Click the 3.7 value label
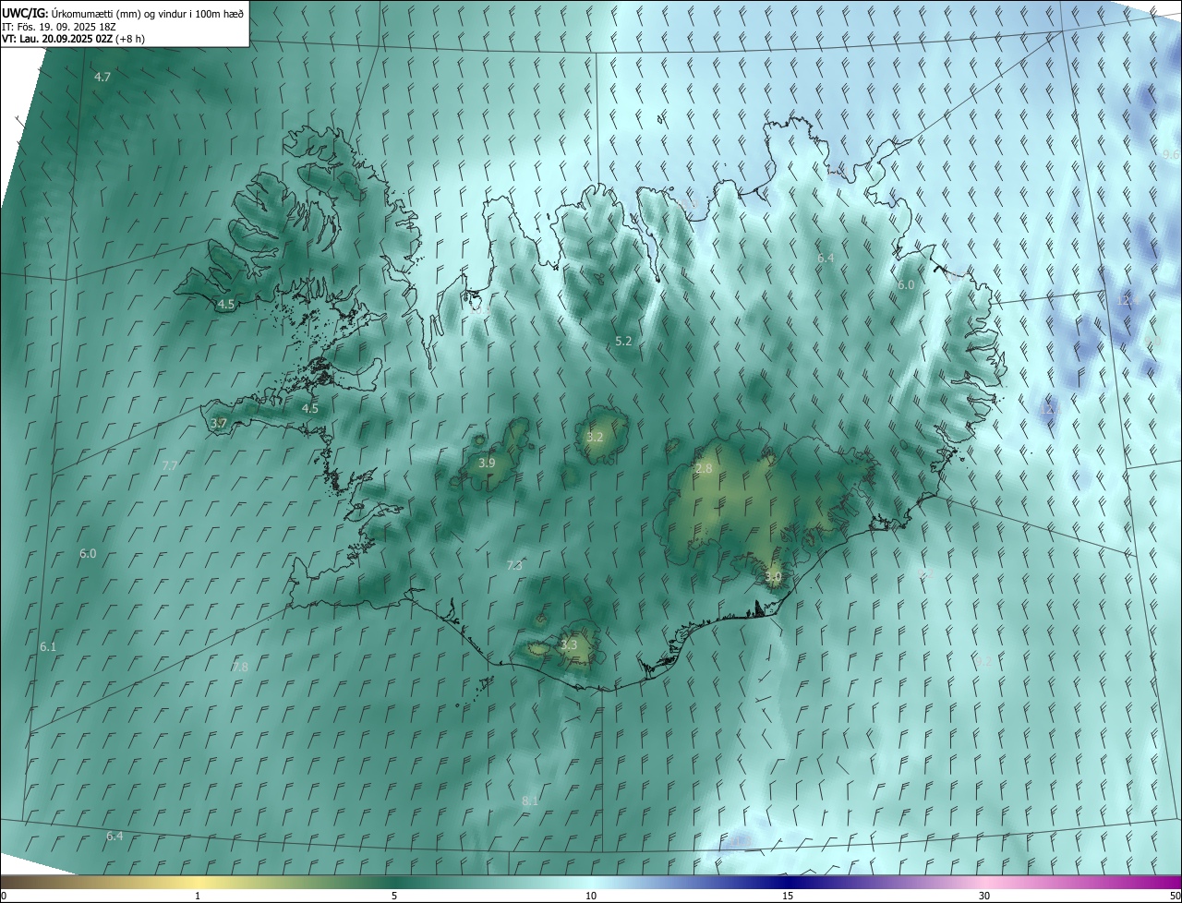The height and width of the screenshot is (903, 1182). 219,424
